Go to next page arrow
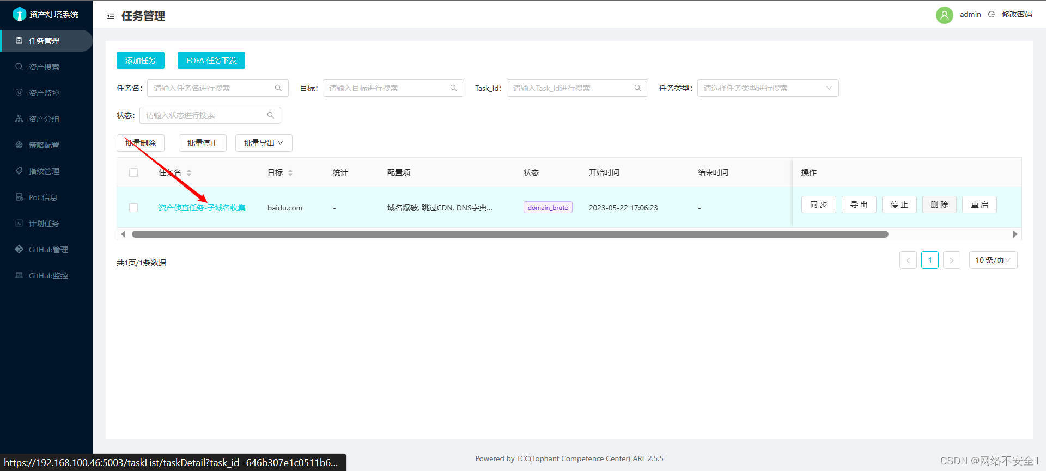This screenshot has height=471, width=1046. 952,260
